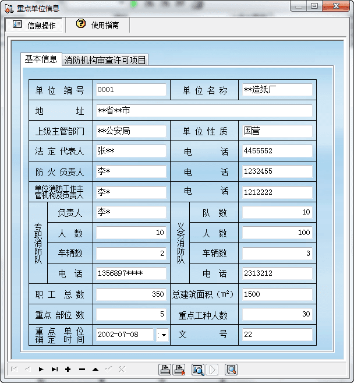Viewport: 354px width, 383px height.
Task: Click the edit record triangle button
Action: [x=95, y=369]
